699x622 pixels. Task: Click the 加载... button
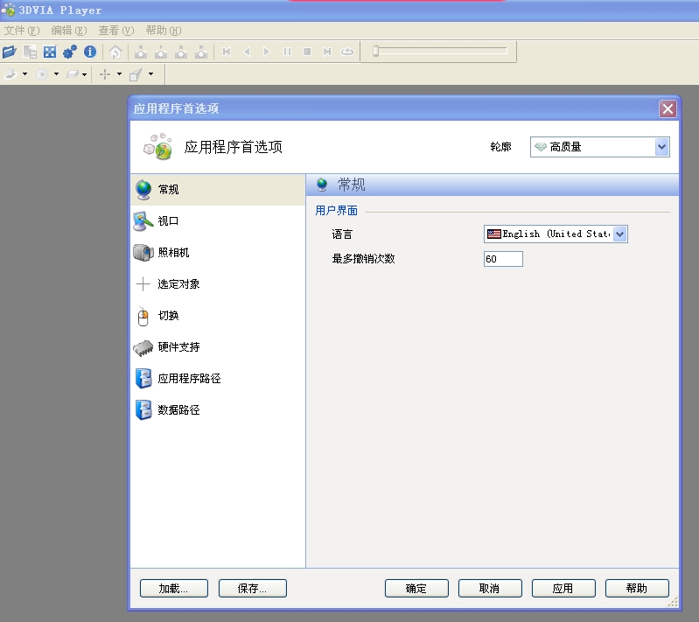pos(174,588)
